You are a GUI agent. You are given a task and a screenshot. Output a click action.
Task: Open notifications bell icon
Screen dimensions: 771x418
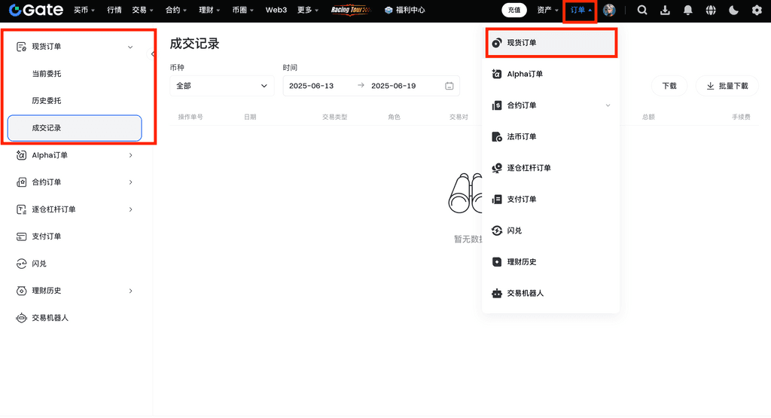click(688, 11)
